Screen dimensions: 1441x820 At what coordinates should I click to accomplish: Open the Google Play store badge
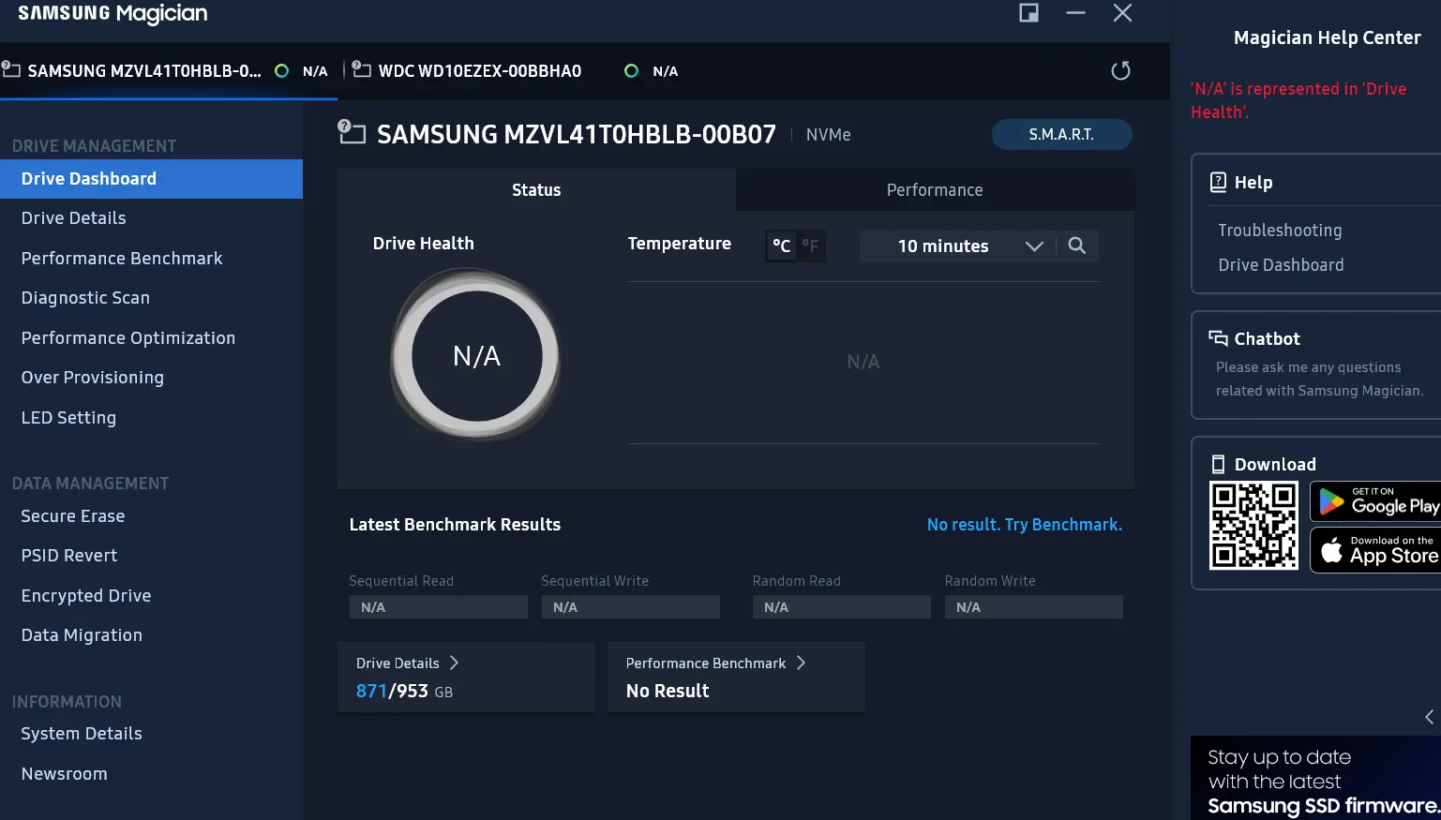coord(1374,502)
